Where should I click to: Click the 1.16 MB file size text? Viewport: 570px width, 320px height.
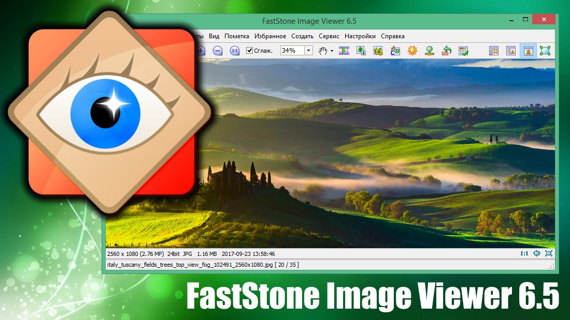click(x=207, y=254)
